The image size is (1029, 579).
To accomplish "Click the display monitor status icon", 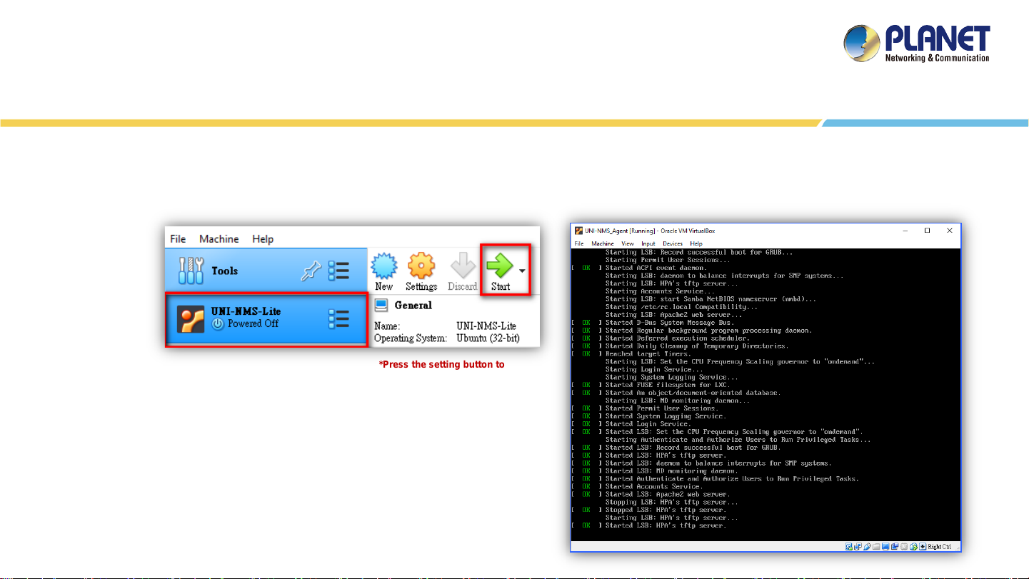I will coord(885,546).
